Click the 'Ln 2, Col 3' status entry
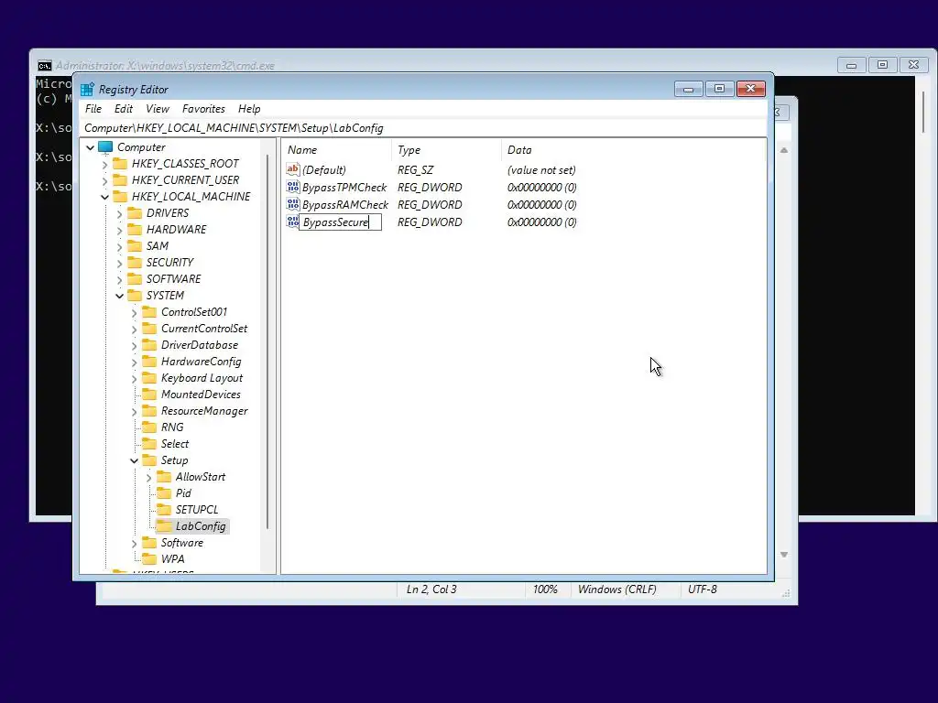 [x=431, y=589]
